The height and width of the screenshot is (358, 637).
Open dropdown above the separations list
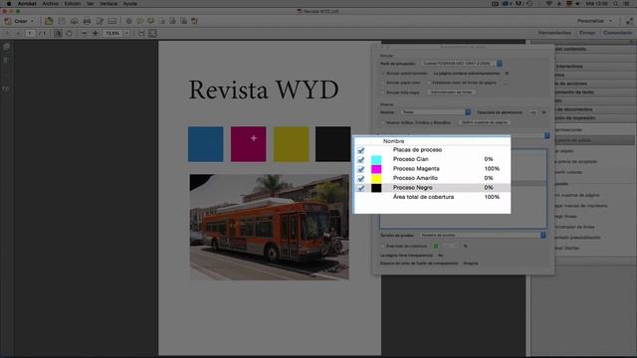pos(546,135)
